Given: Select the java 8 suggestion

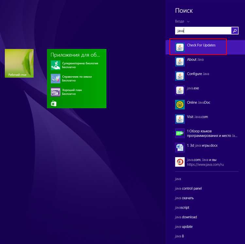Looking at the screenshot, I should [180, 236].
